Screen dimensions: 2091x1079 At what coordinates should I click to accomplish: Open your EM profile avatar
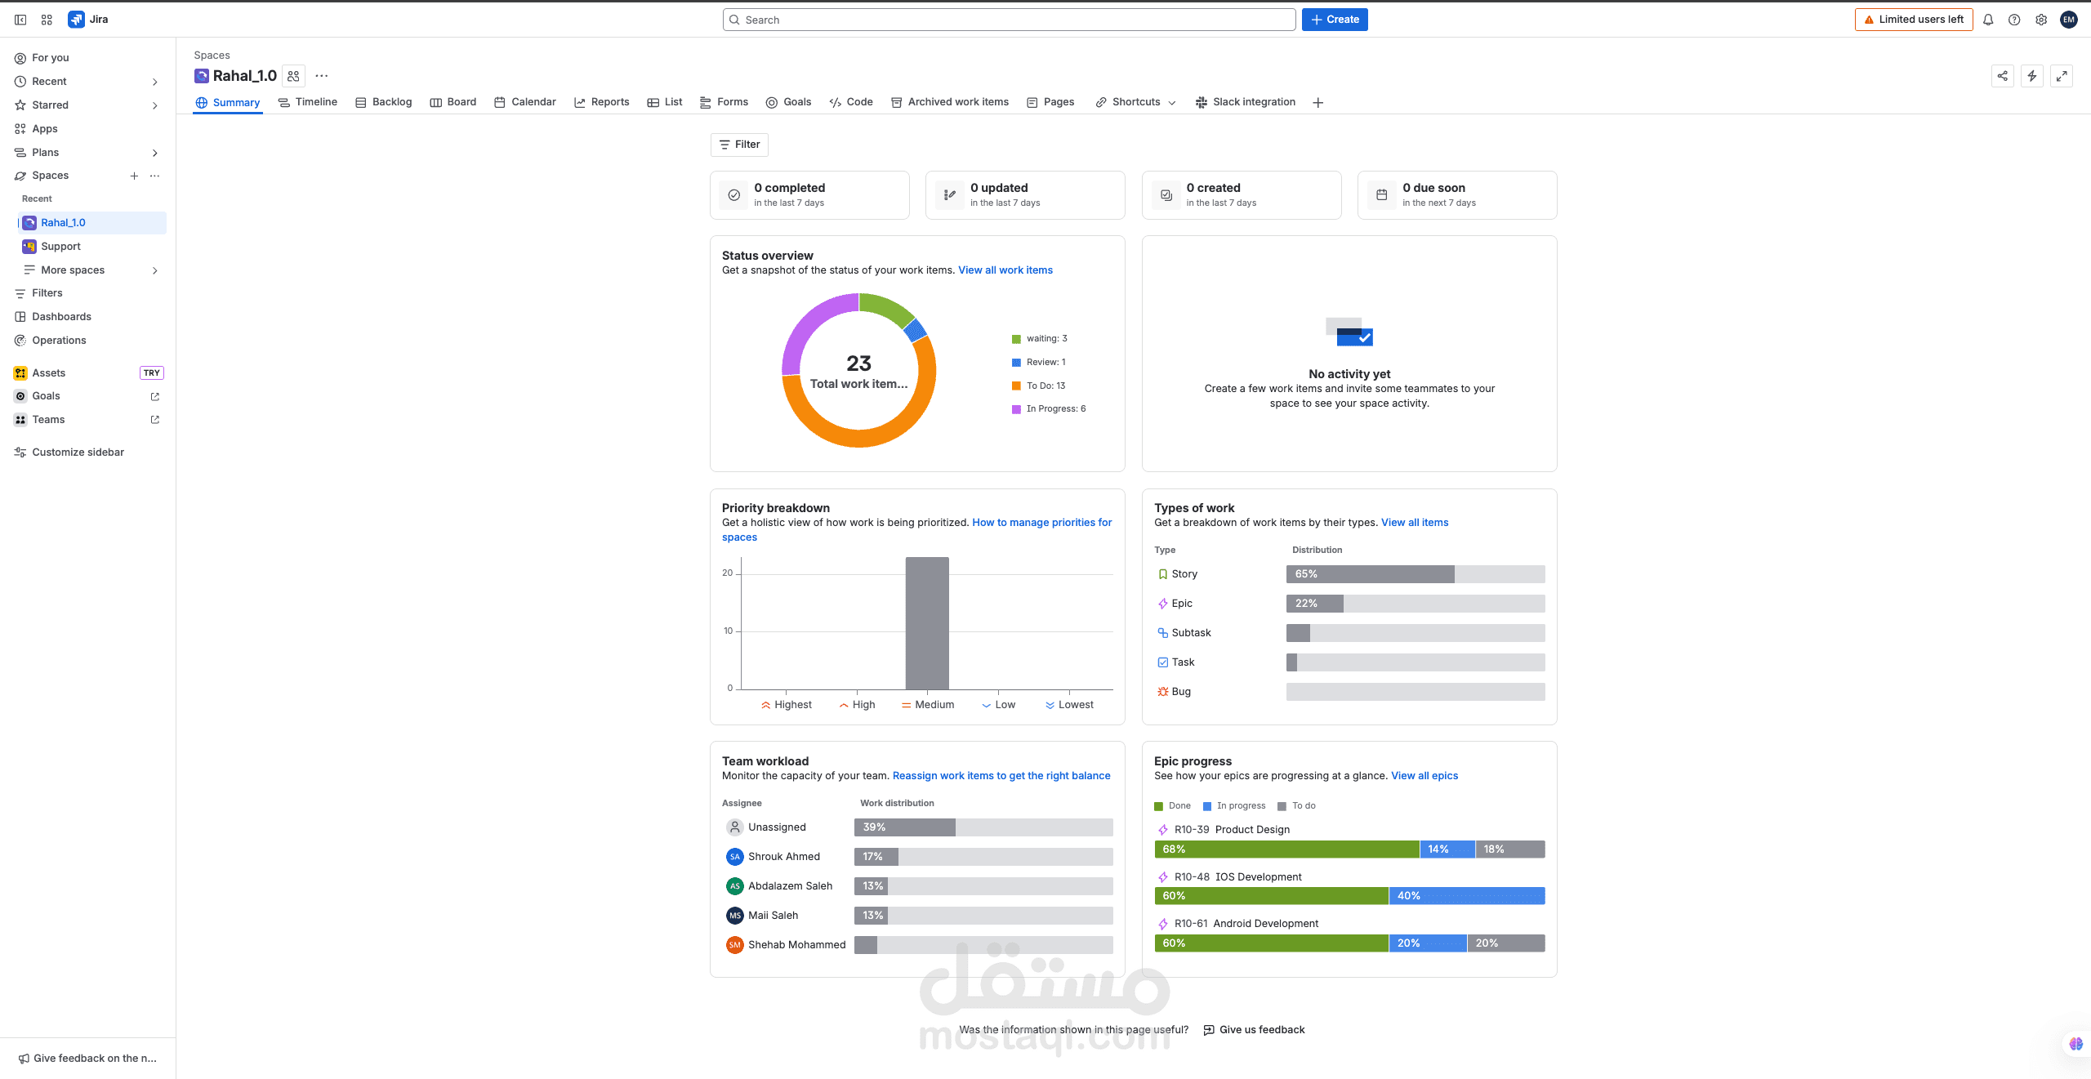pyautogui.click(x=2070, y=19)
